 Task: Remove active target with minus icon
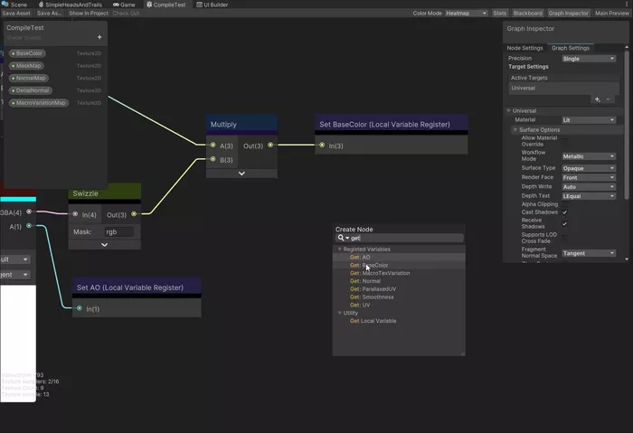[608, 99]
